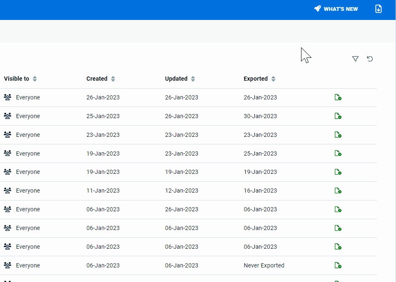Click the rocket icon beside What's New
This screenshot has width=396, height=282.
pos(317,9)
